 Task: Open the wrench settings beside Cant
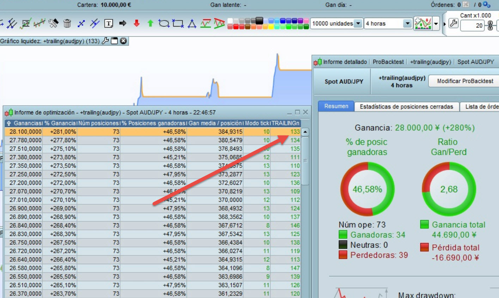(x=454, y=24)
